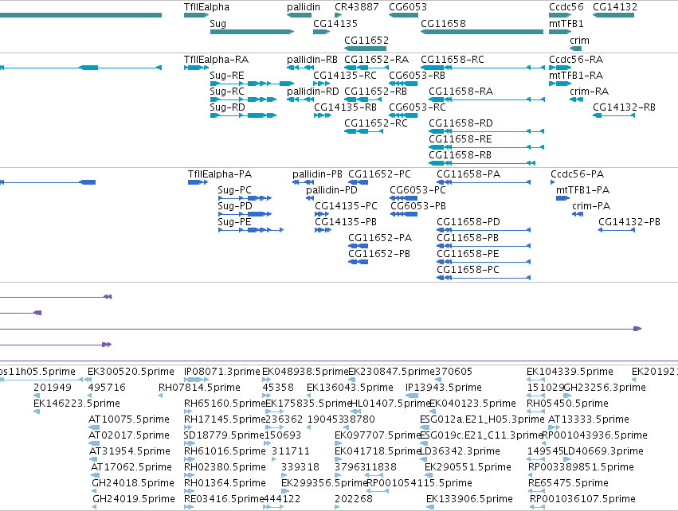Click transcript Ccdc56-RA
The height and width of the screenshot is (511, 678).
[560, 68]
